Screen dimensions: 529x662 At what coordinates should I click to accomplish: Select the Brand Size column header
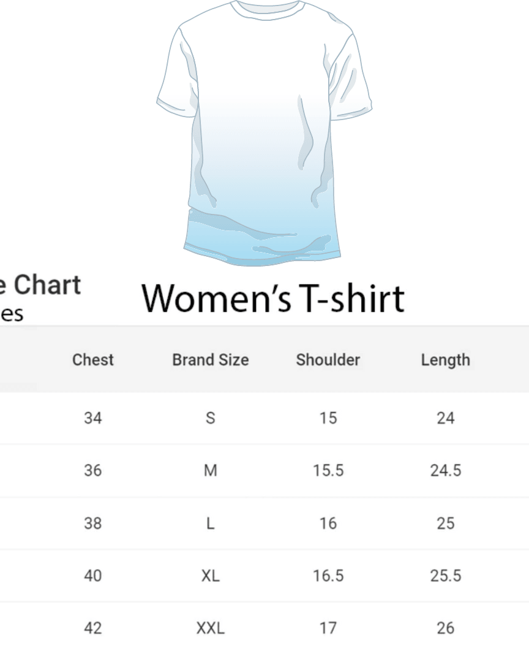click(x=211, y=360)
